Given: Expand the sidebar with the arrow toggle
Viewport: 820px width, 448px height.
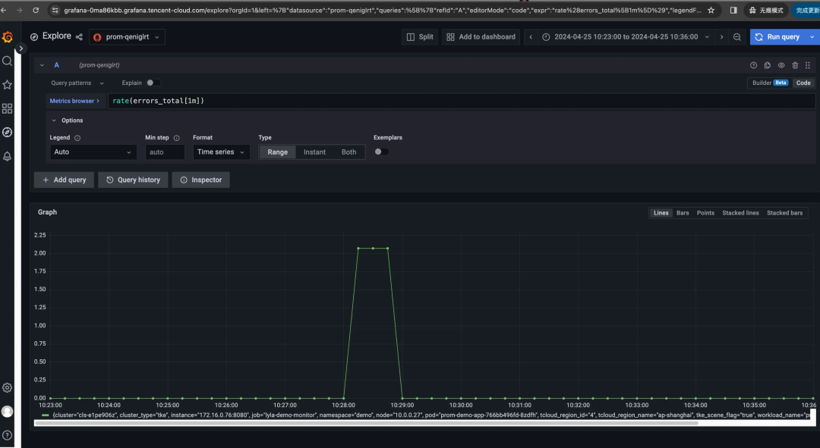Looking at the screenshot, I should (x=20, y=49).
